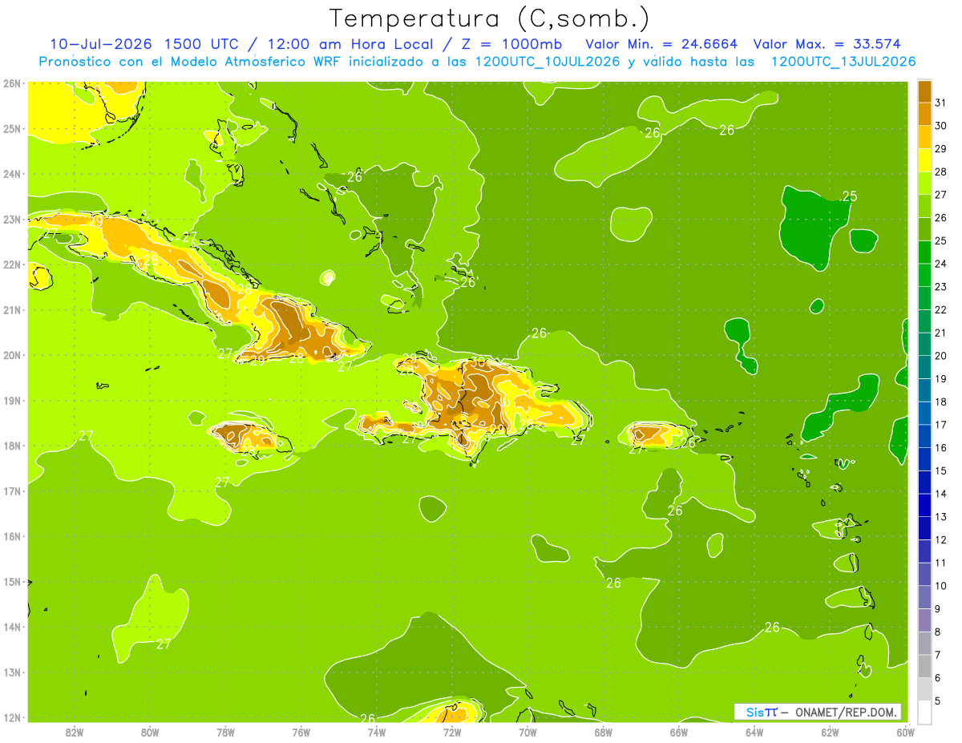Click the 82W longitude axis label
This screenshot has width=962, height=743.
pos(75,732)
